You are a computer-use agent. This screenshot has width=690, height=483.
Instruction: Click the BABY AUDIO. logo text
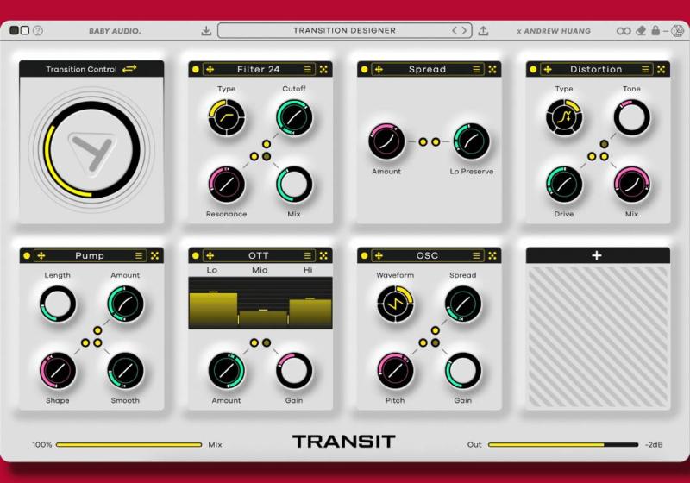pyautogui.click(x=115, y=31)
